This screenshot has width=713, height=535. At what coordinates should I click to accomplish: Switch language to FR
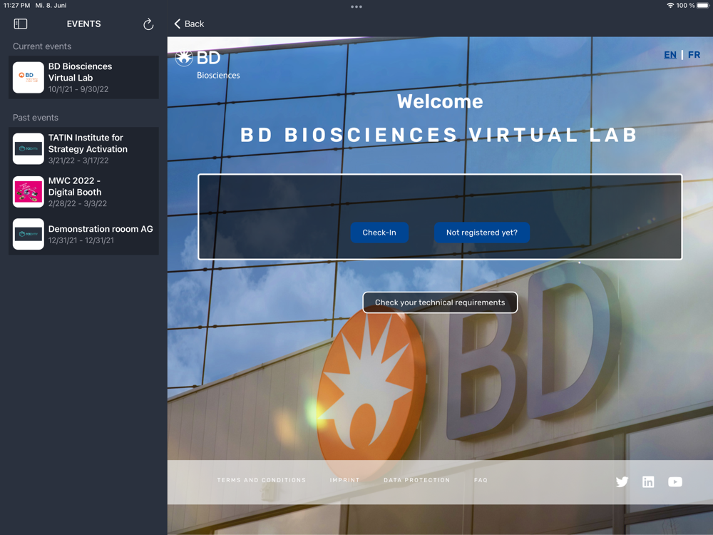(x=694, y=55)
